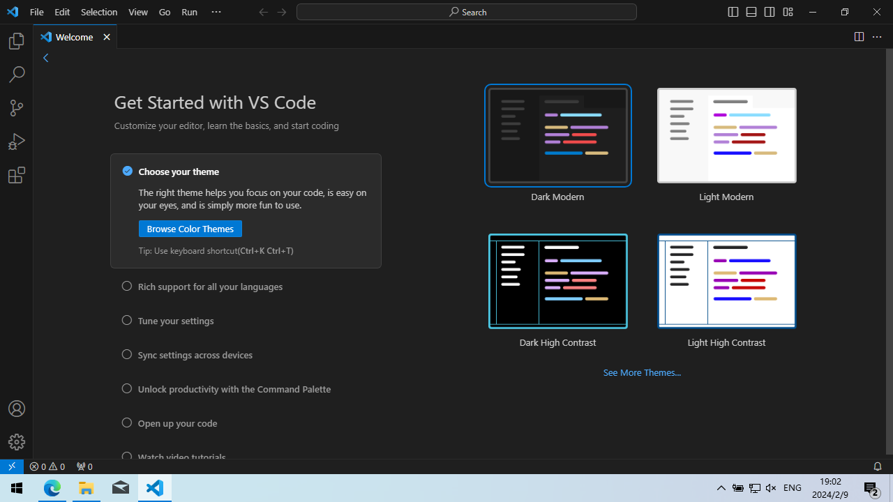Expand the Open up your code step
Image resolution: width=893 pixels, height=502 pixels.
point(177,423)
